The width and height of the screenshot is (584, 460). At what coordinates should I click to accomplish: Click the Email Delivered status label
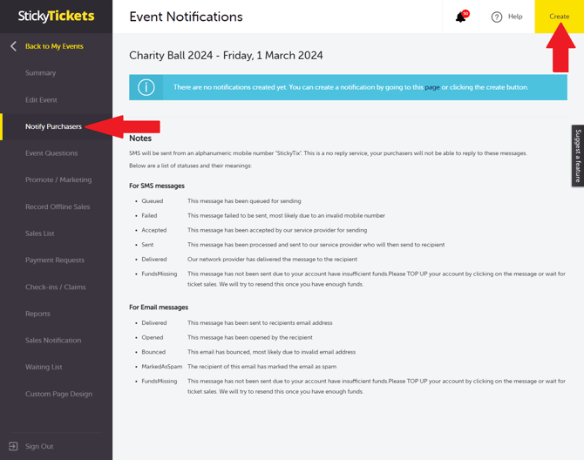pyautogui.click(x=154, y=323)
